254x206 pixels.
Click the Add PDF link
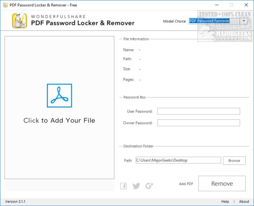tap(186, 184)
